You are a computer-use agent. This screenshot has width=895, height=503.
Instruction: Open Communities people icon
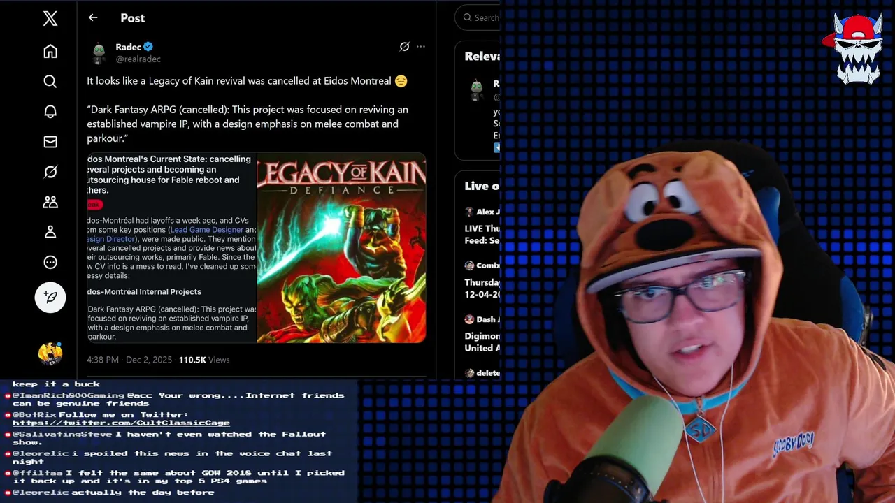tap(50, 203)
